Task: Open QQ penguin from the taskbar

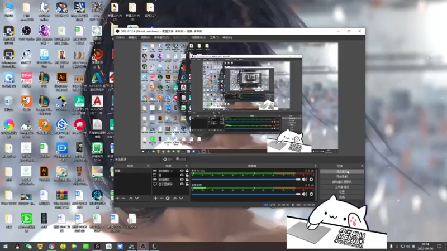Action: (x=17, y=247)
